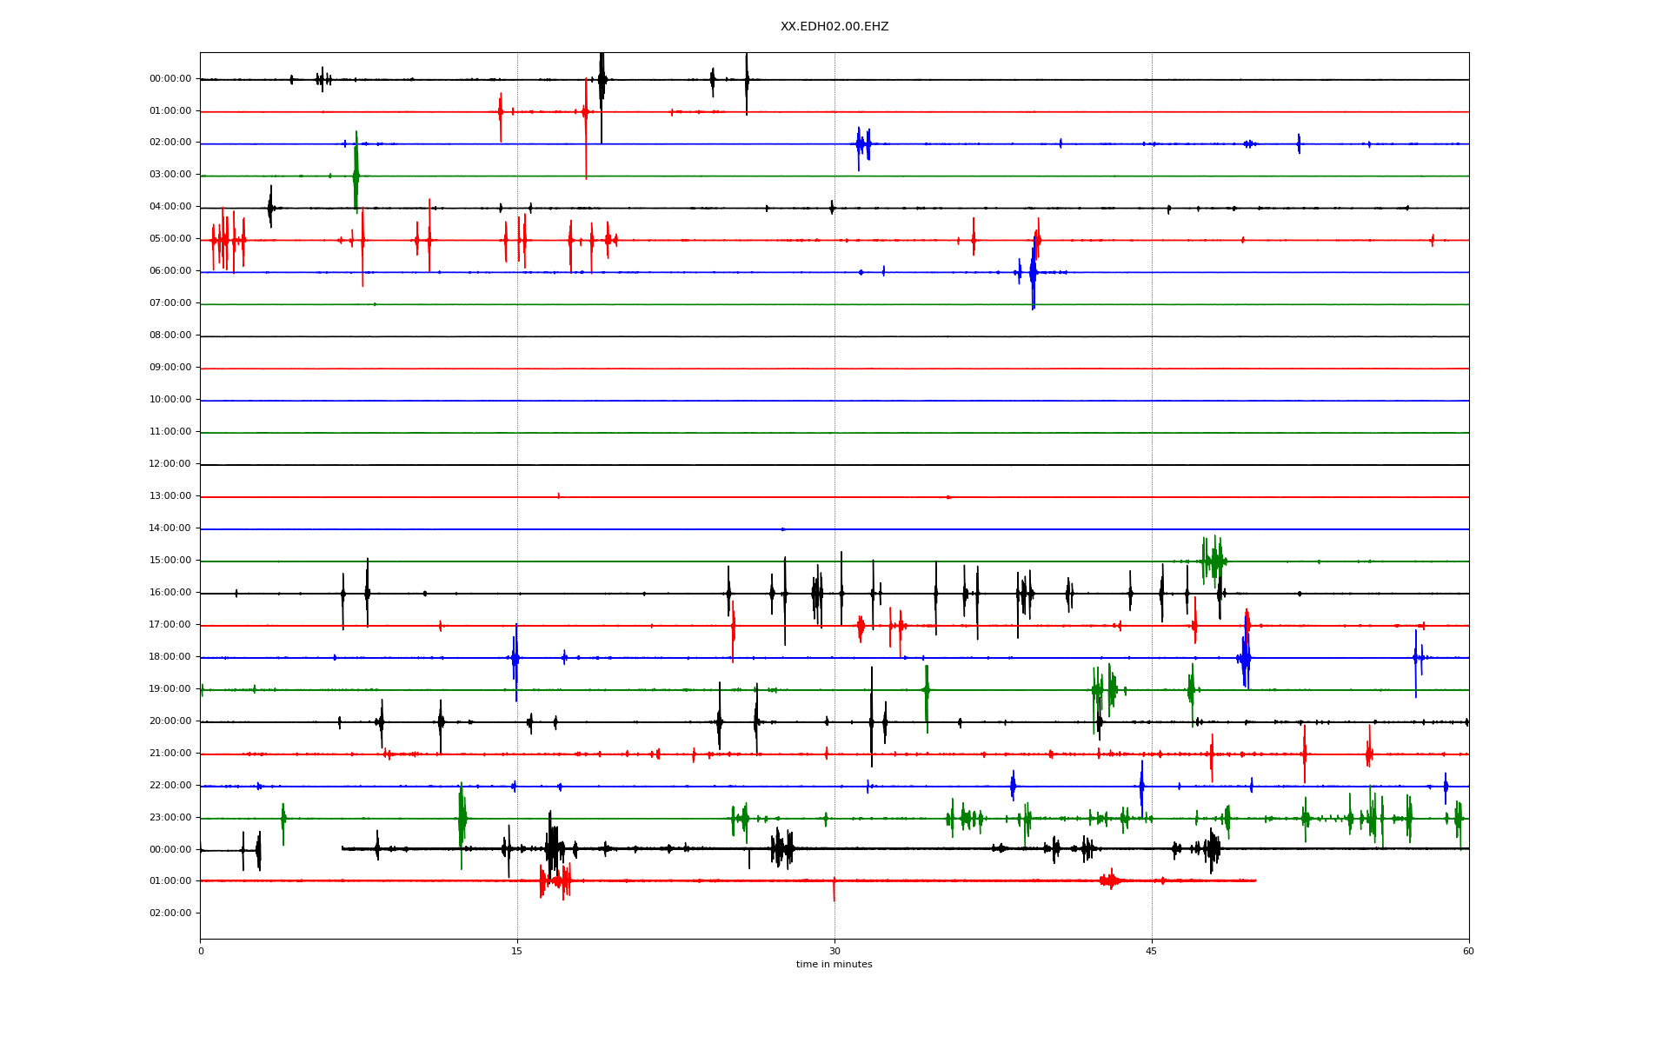This screenshot has width=1669, height=1043.
Task: Click the 30 tick label on x-axis
Action: point(834,951)
